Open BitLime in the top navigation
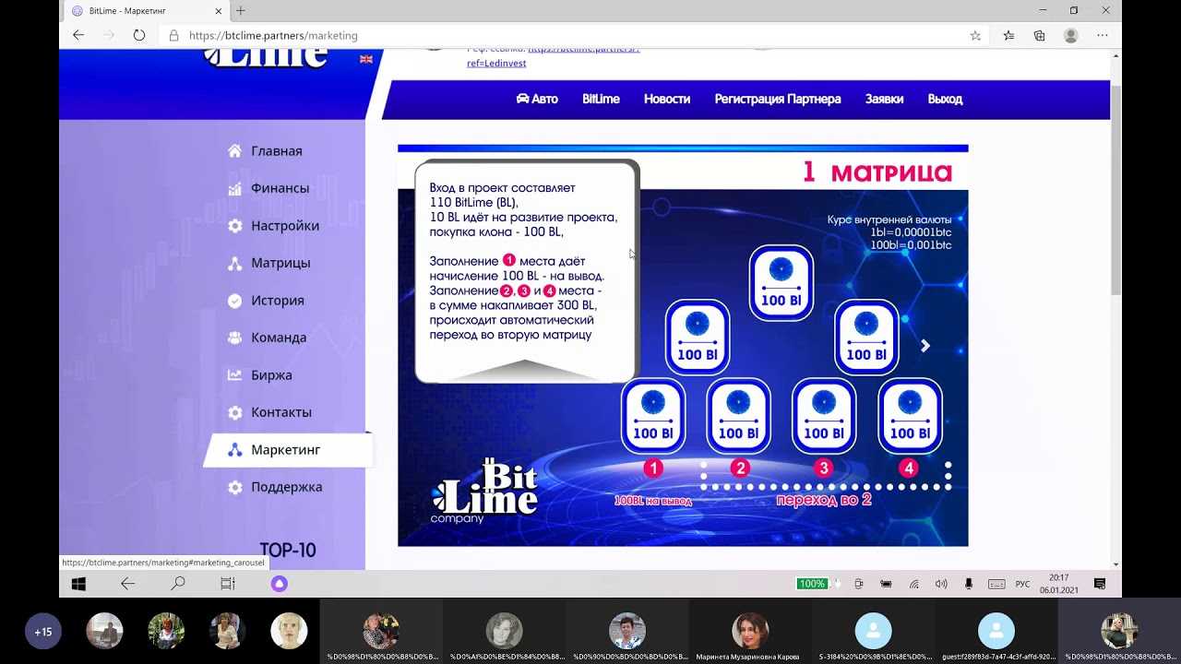 coord(601,99)
